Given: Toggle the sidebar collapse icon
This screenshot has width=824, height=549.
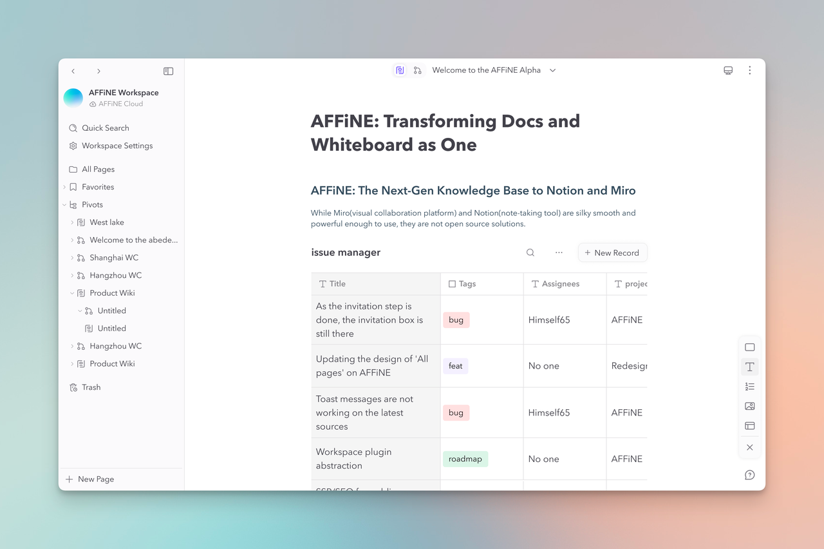Looking at the screenshot, I should coord(168,71).
